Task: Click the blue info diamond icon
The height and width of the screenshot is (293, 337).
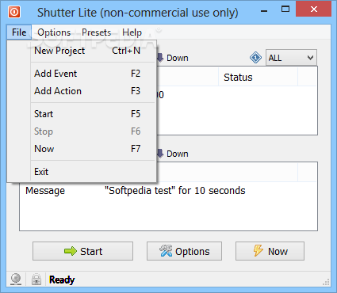Action: tap(255, 58)
